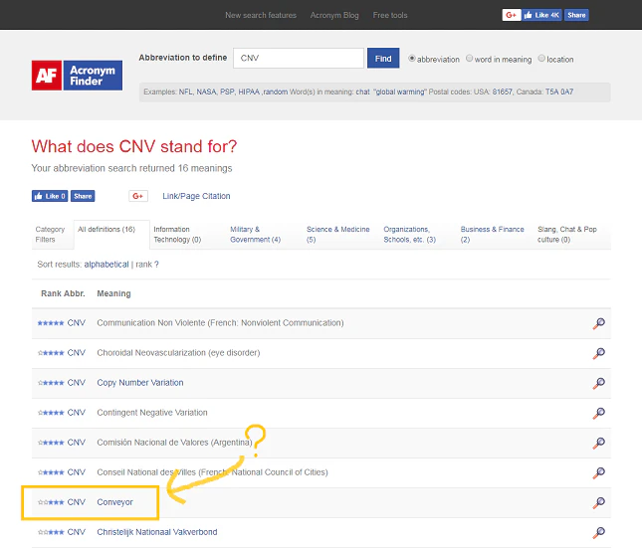
Task: Select the abbreviation radio button
Action: click(x=412, y=59)
